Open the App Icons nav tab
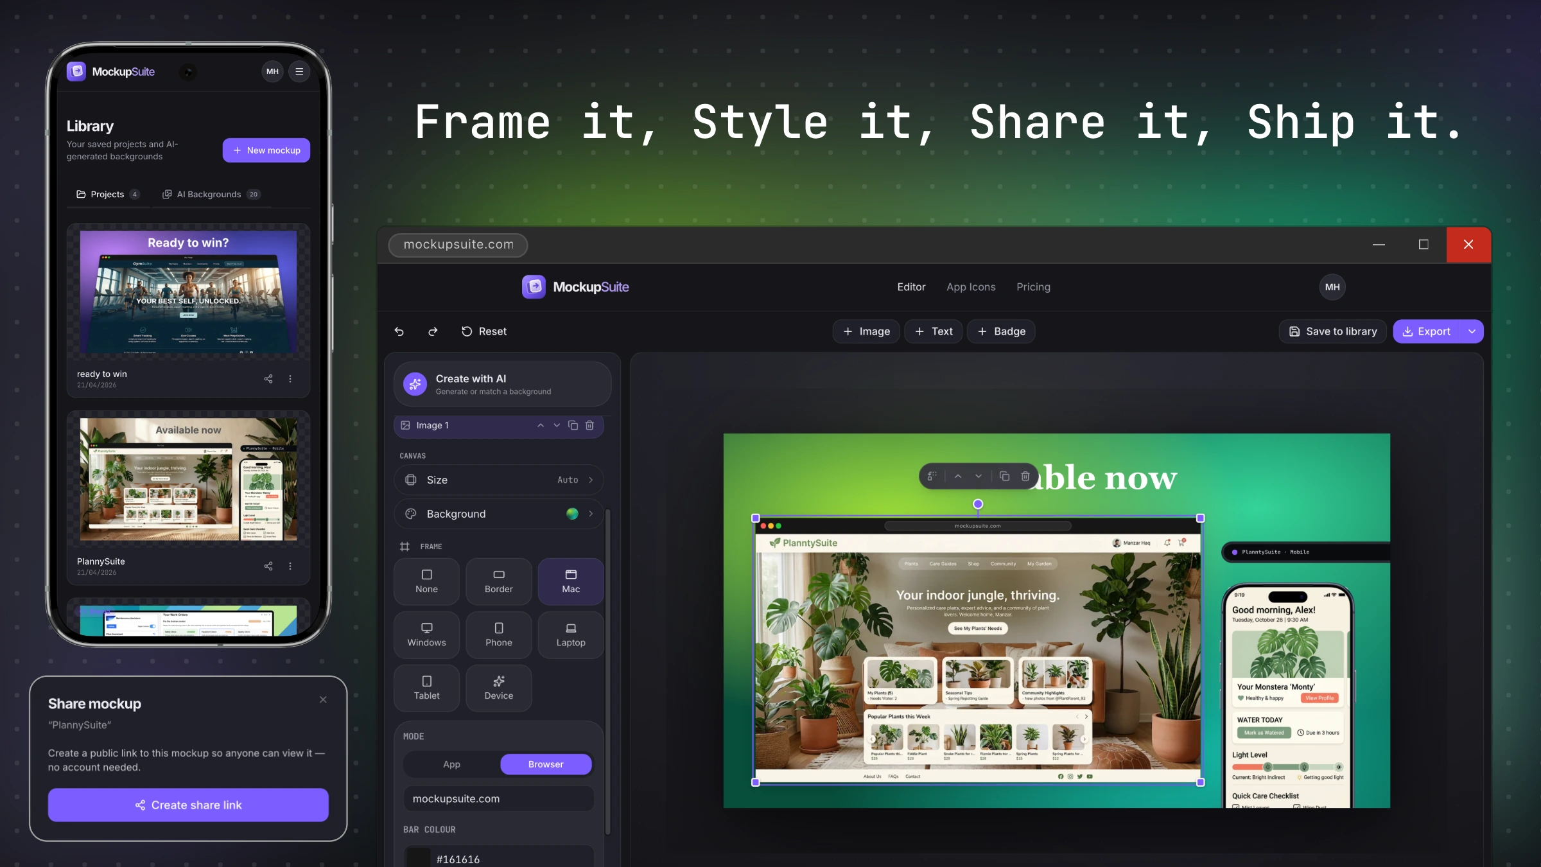The image size is (1541, 867). pyautogui.click(x=971, y=287)
